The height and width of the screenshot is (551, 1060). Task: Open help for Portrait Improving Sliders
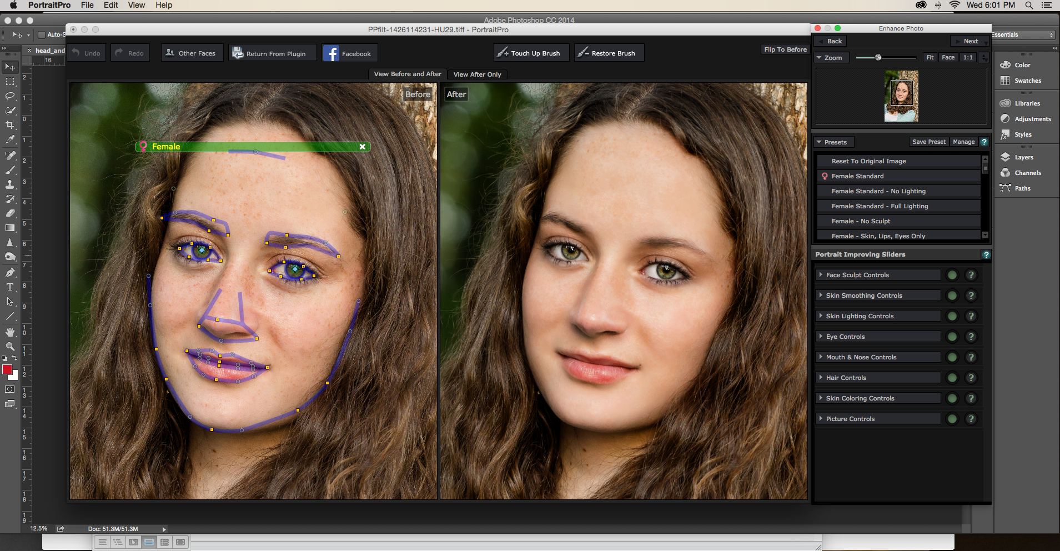point(986,254)
